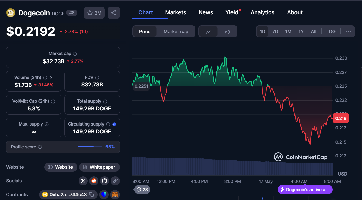
Task: Switch to line chart icon
Action: (x=208, y=32)
